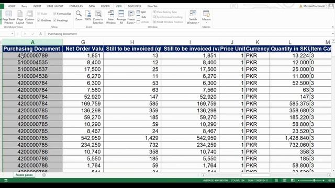The height and width of the screenshot is (188, 335).
Task: Click zoom out minus in status bar
Action: 299,181
